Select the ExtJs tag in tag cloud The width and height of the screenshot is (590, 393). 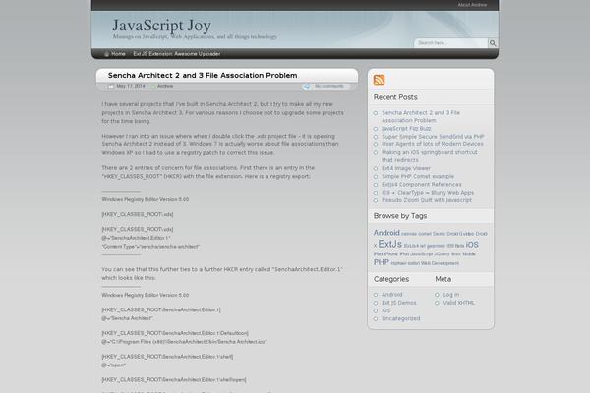(x=389, y=244)
